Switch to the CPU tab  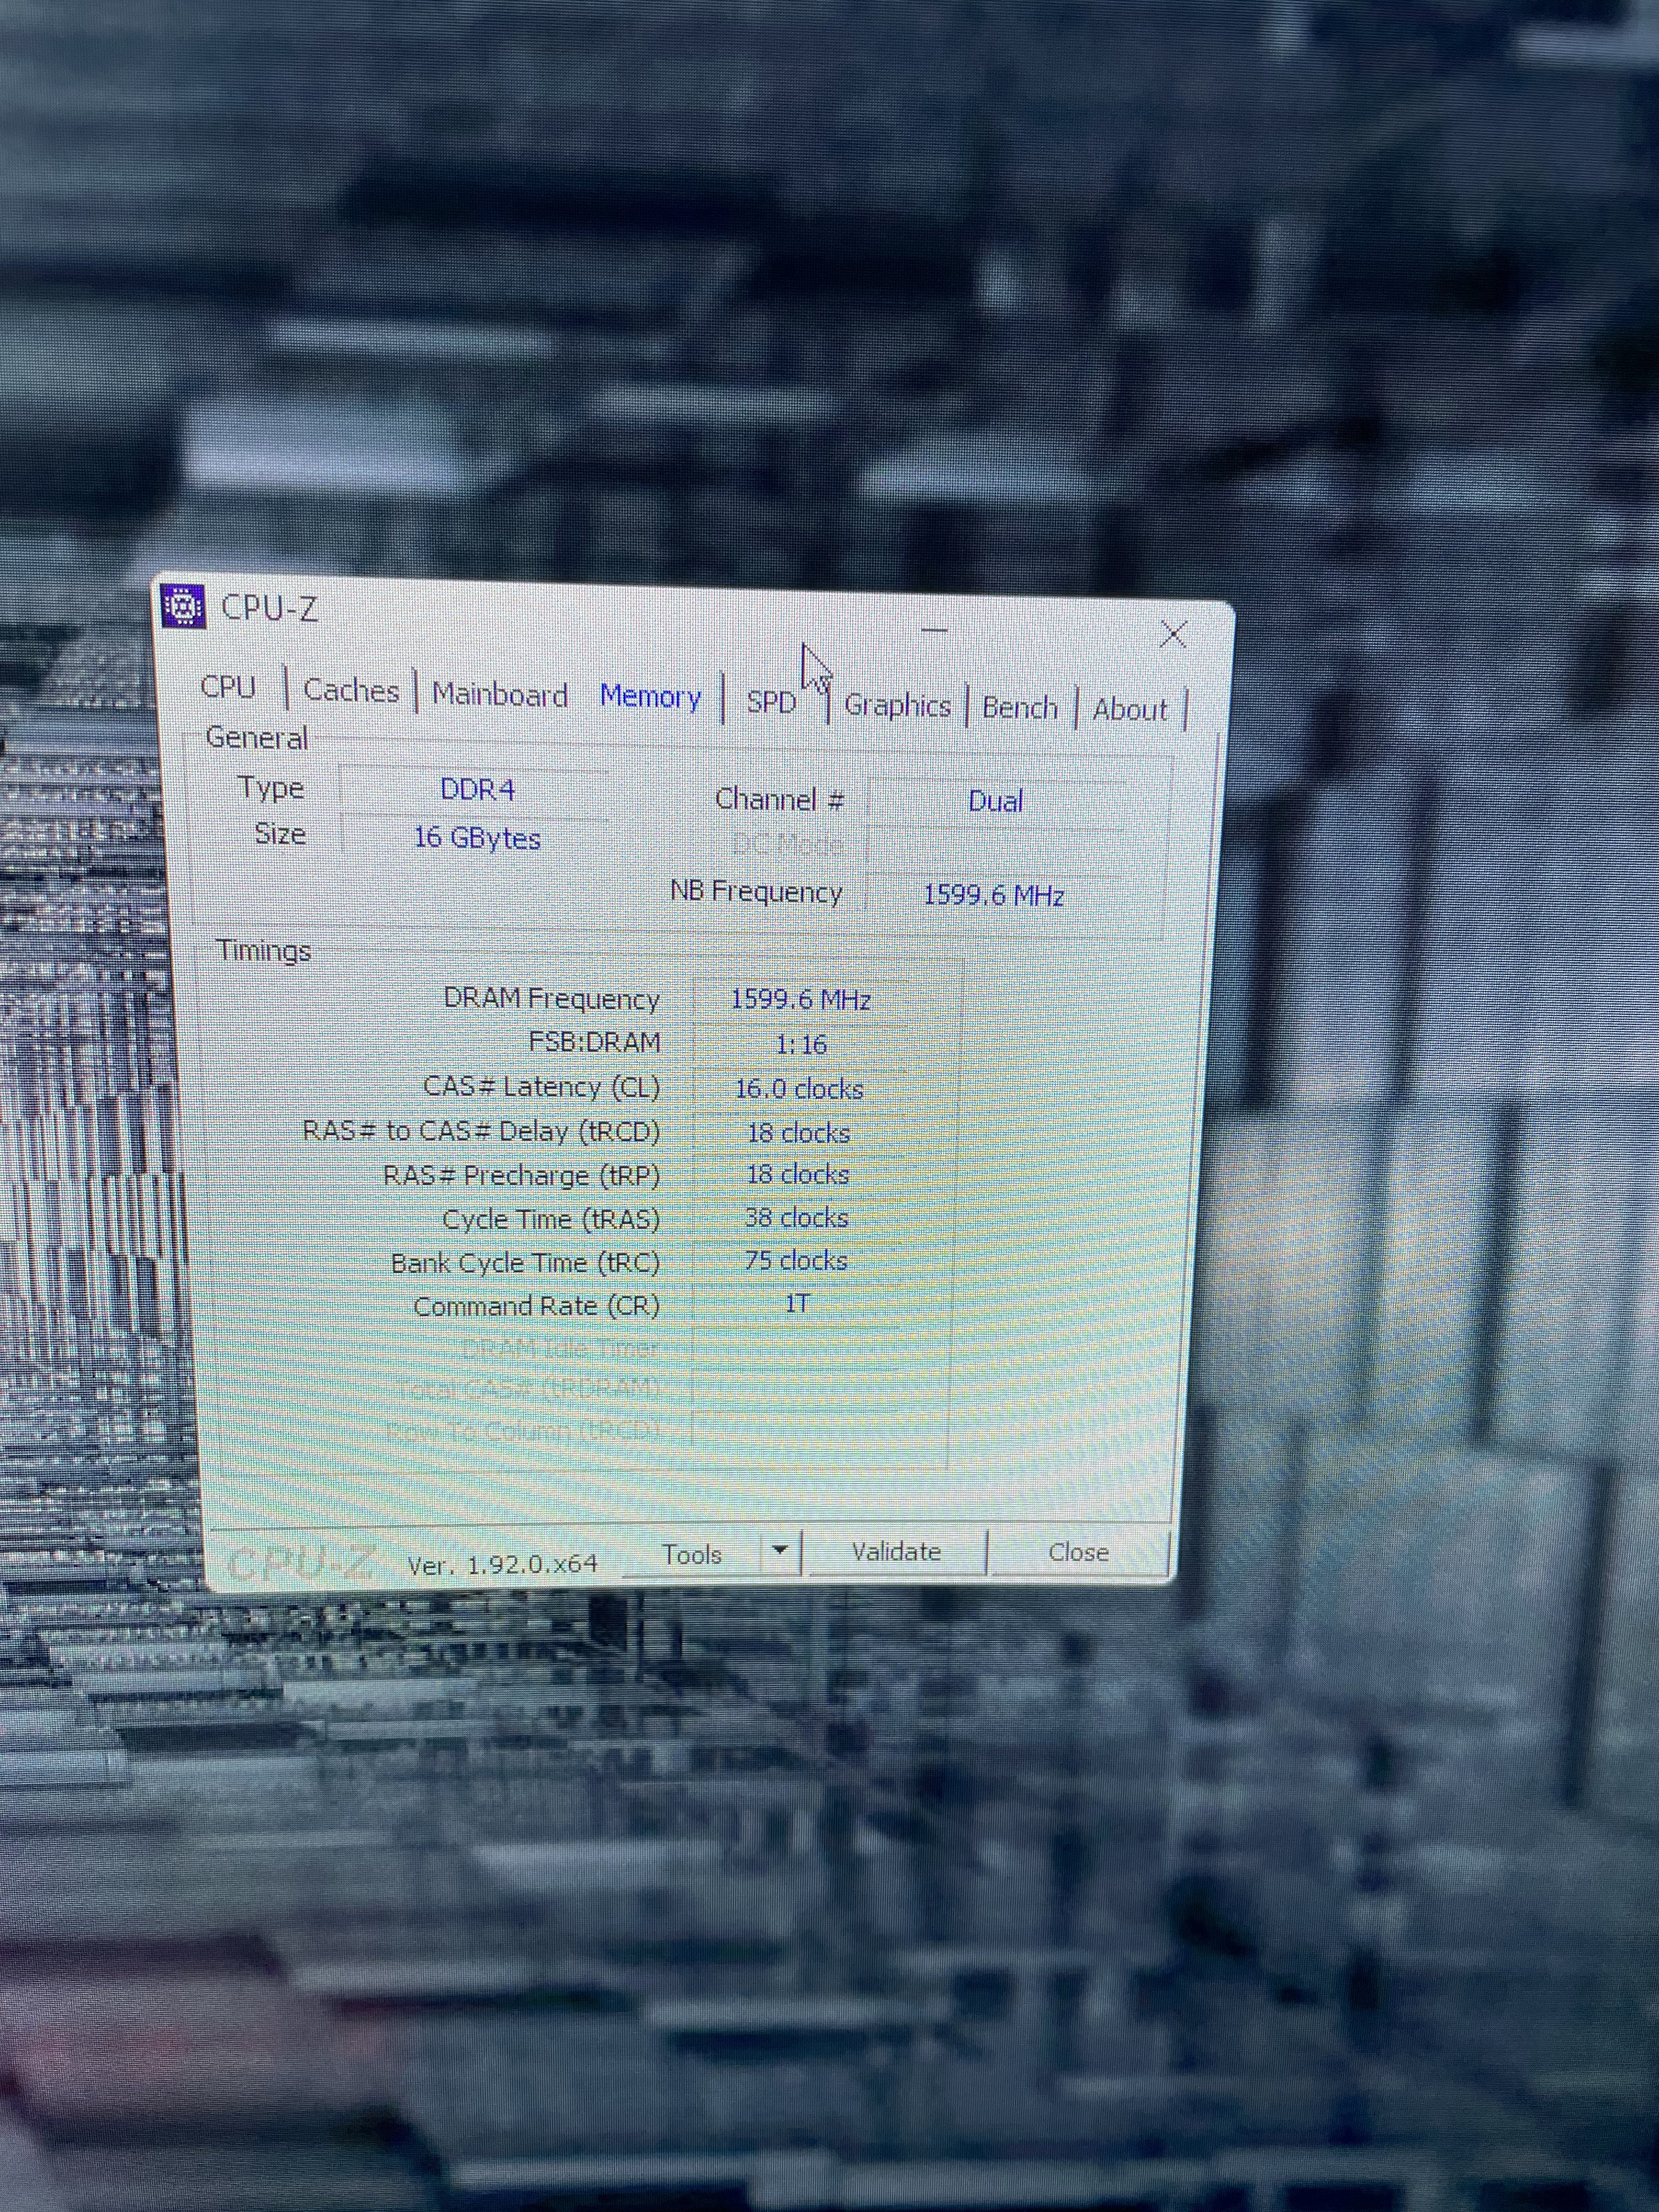[228, 687]
